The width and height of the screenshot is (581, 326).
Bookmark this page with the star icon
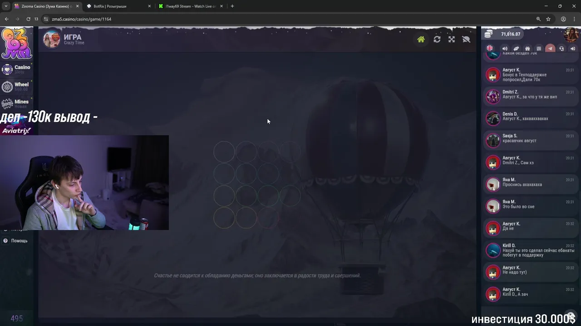click(548, 19)
